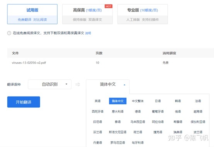Choose 日语 in language list

[x=158, y=101]
